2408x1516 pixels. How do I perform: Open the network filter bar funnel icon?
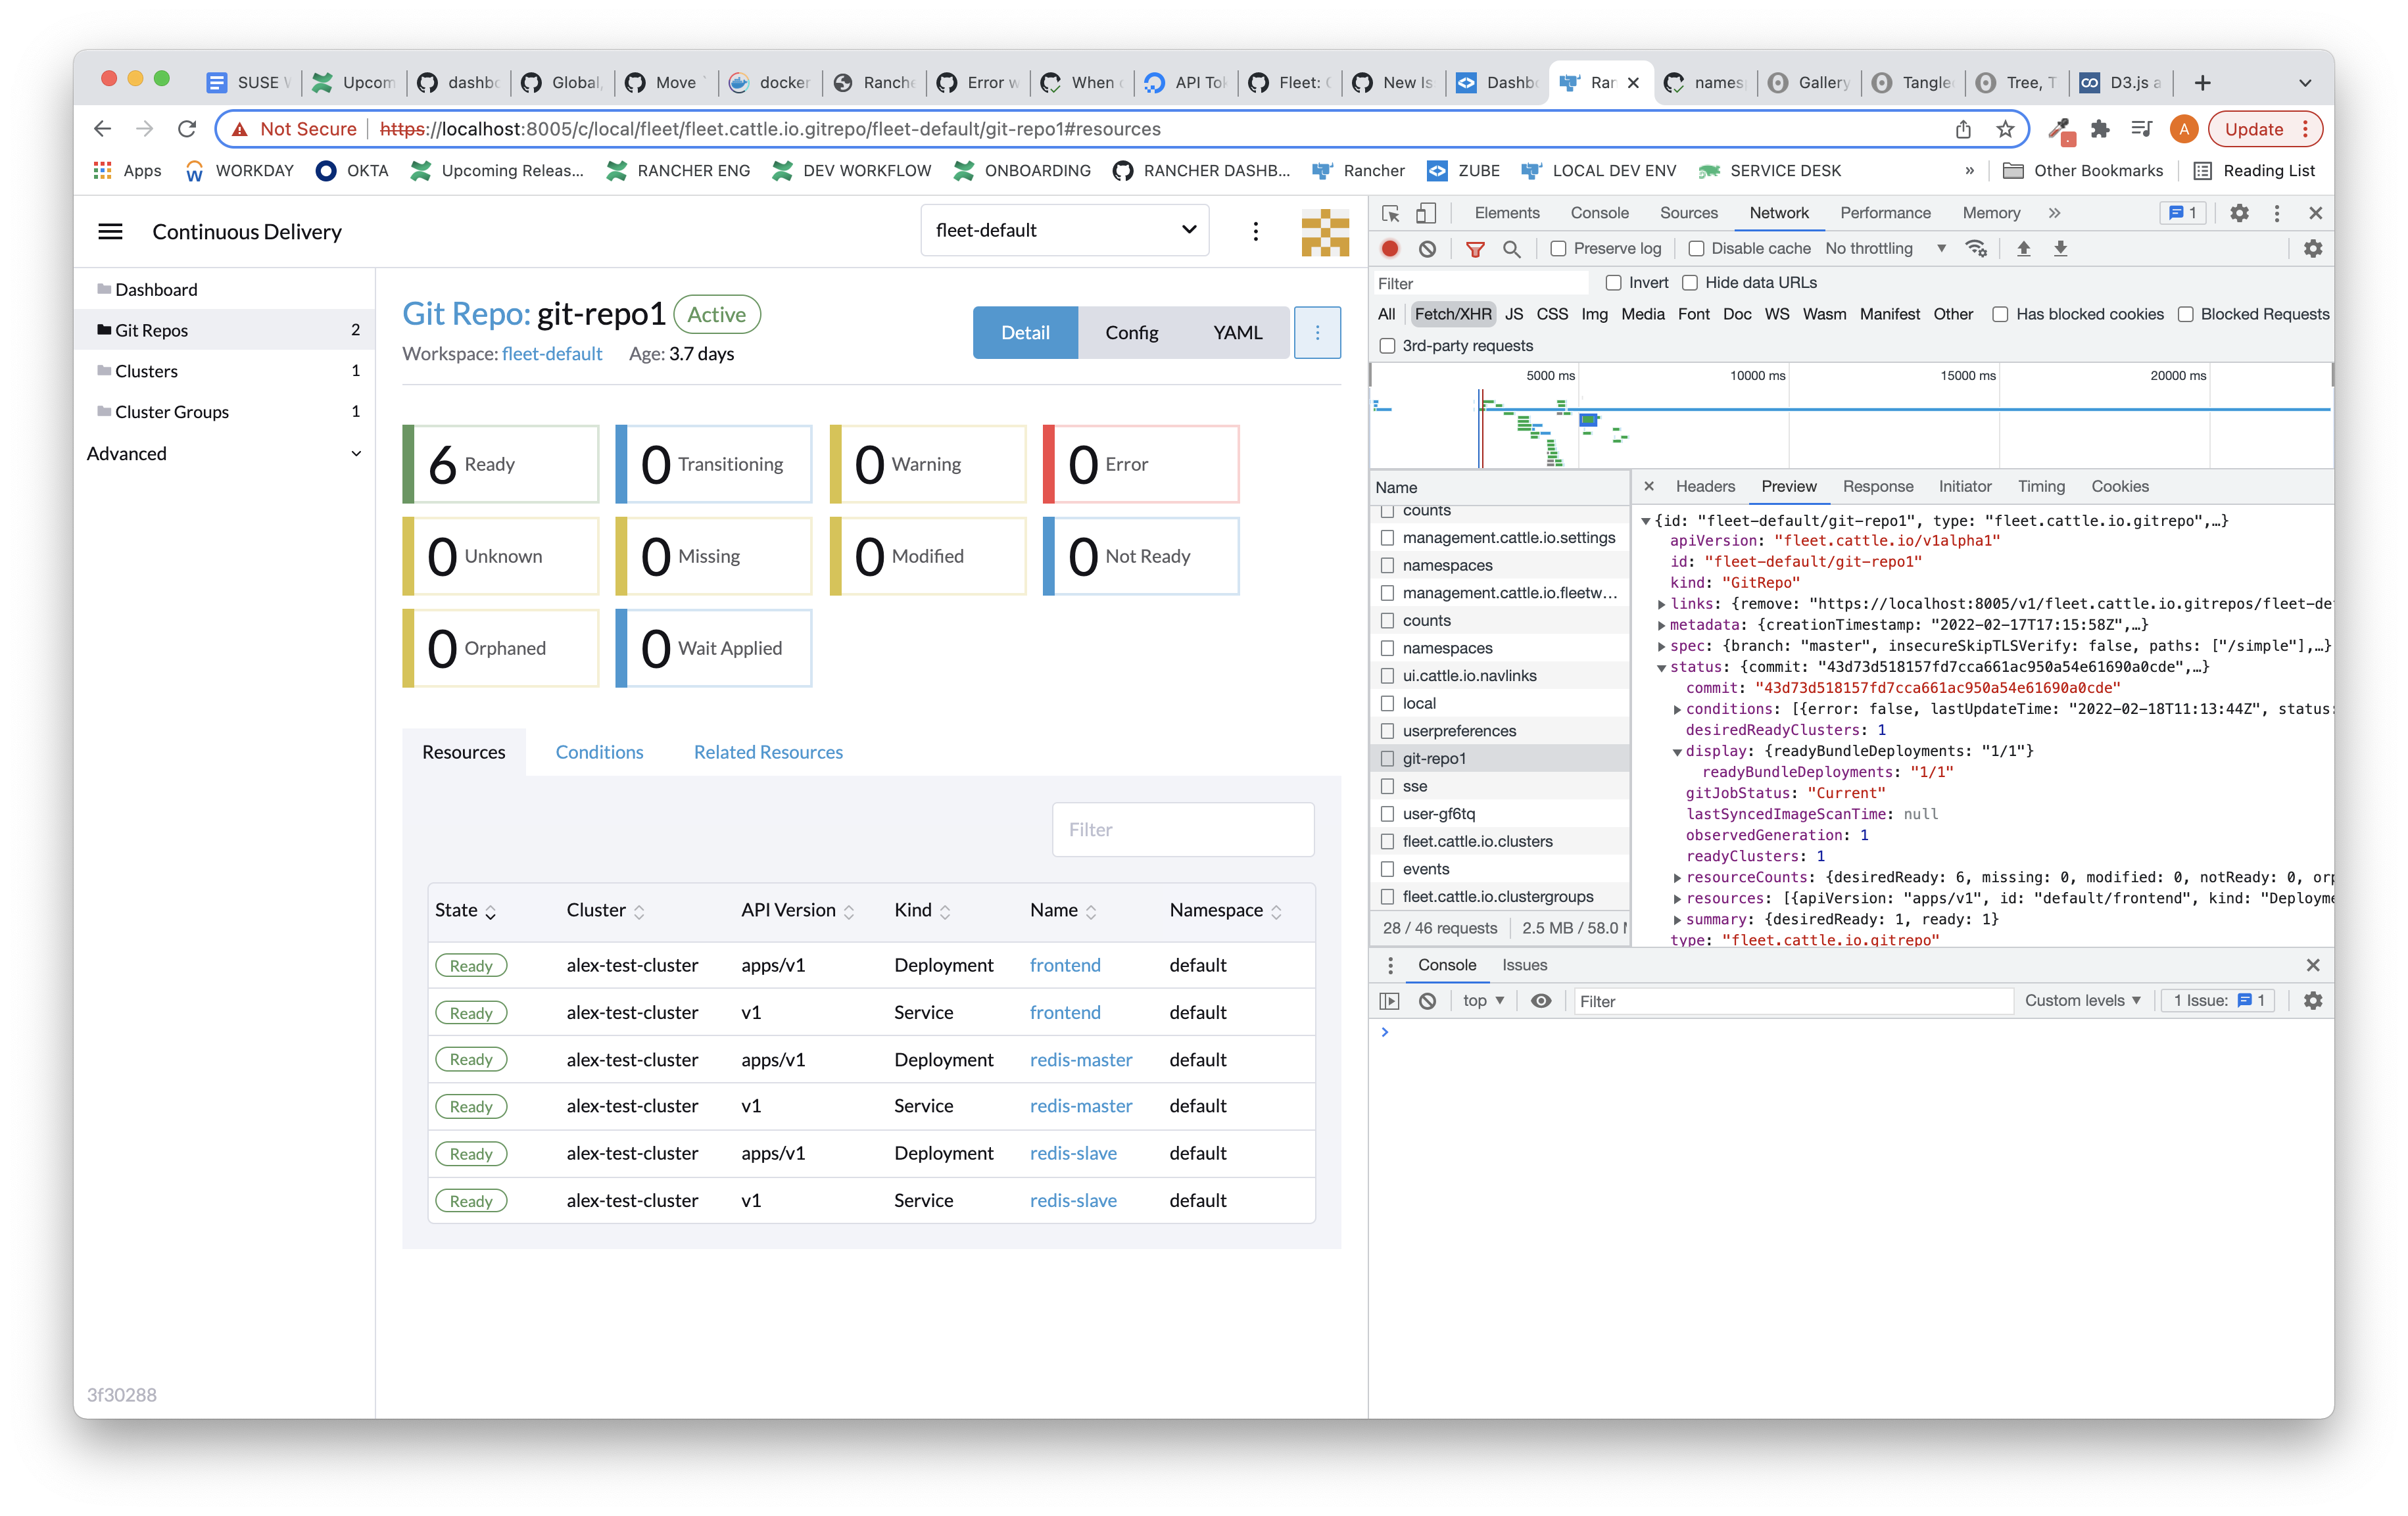point(1475,248)
